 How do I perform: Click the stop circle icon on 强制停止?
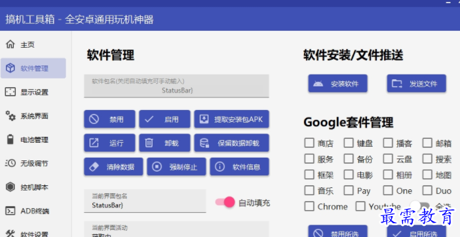click(x=157, y=167)
